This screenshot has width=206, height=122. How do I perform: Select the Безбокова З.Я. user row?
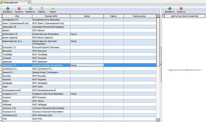tap(17, 34)
